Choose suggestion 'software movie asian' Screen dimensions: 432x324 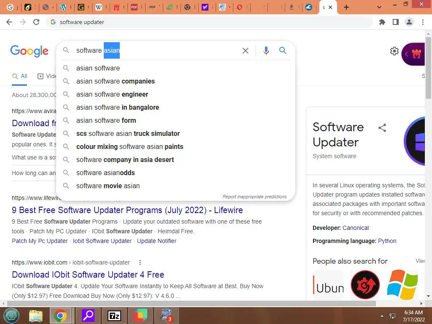175,186
